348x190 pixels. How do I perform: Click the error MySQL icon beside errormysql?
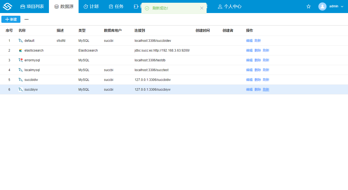pos(21,60)
